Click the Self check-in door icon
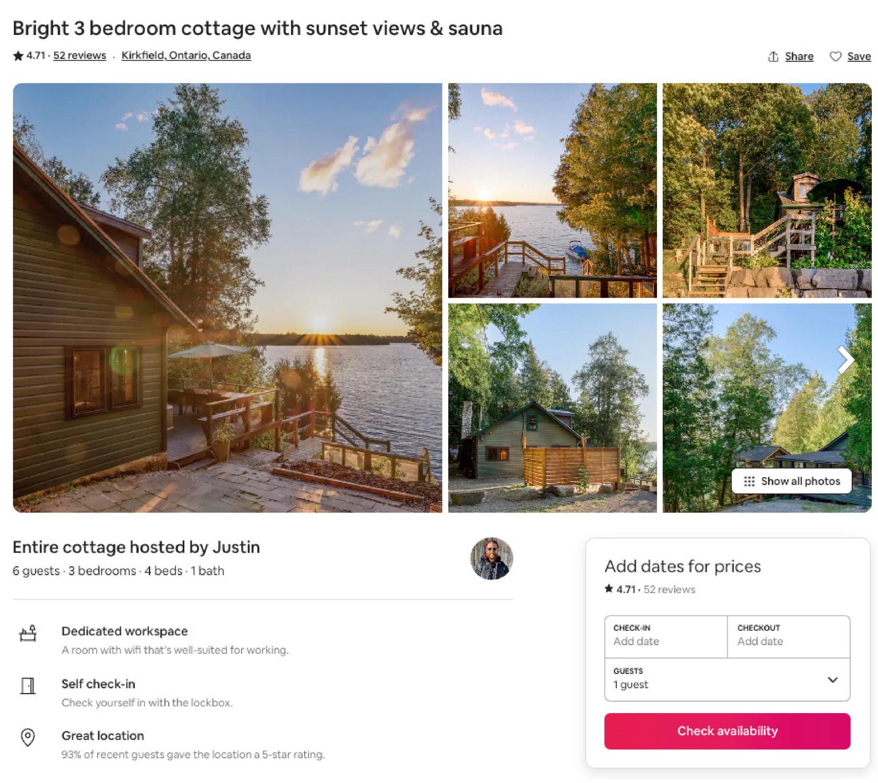This screenshot has height=783, width=878. [28, 686]
